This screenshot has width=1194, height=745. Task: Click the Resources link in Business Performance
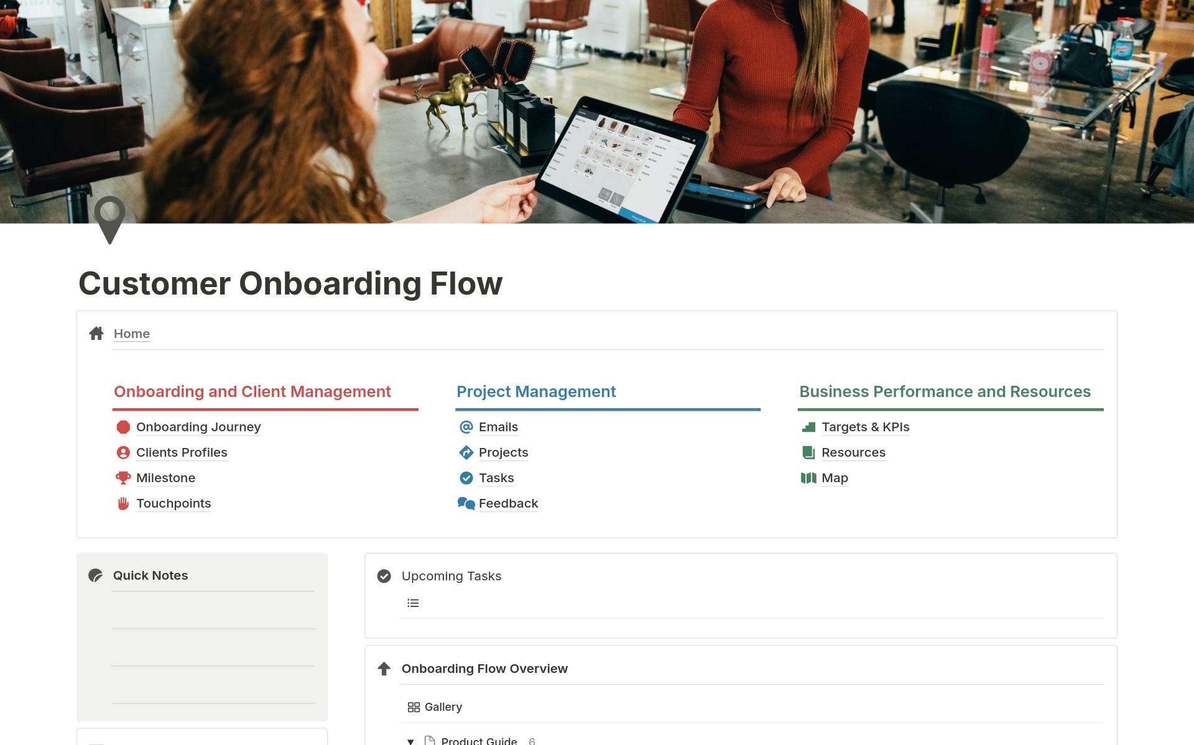pyautogui.click(x=853, y=452)
